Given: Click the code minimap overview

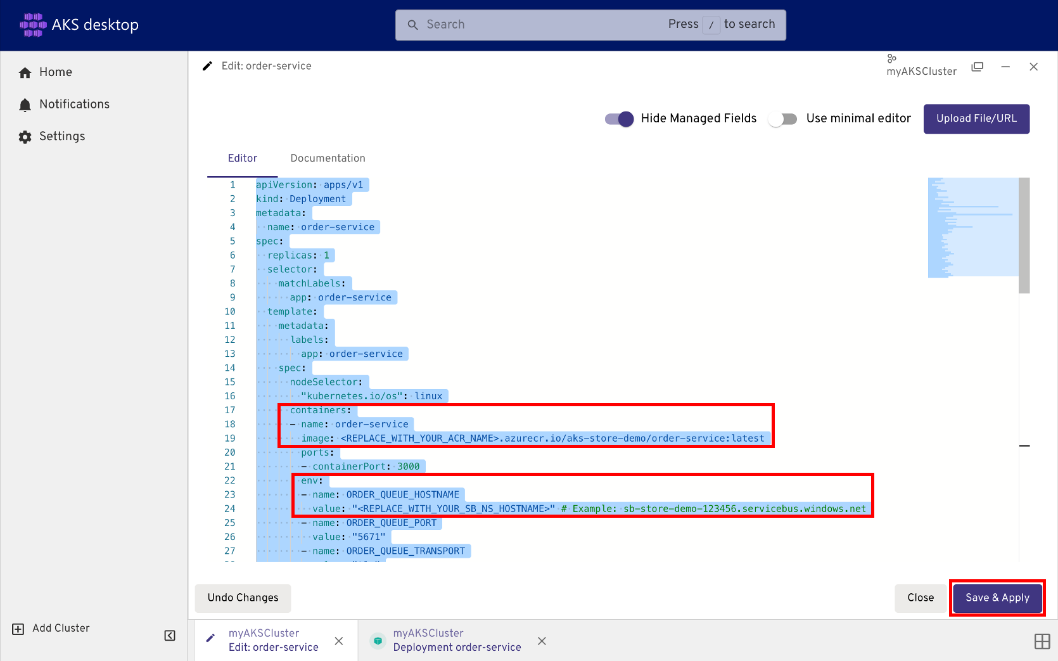Looking at the screenshot, I should [x=973, y=228].
